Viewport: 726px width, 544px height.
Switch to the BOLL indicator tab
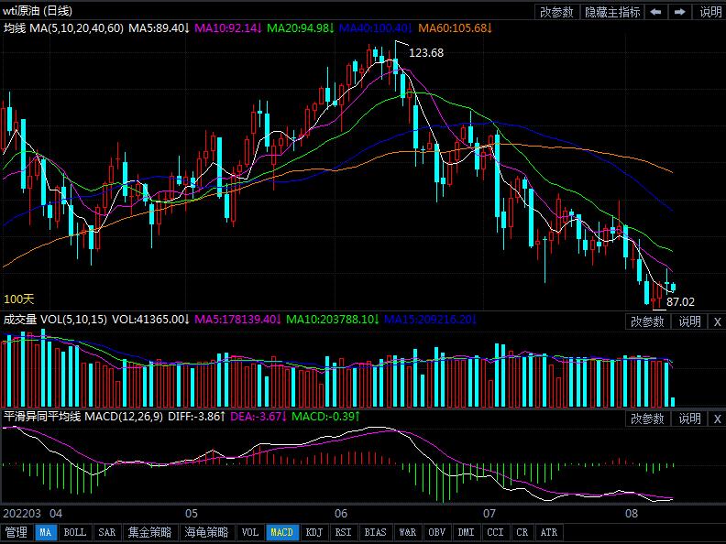pyautogui.click(x=75, y=532)
